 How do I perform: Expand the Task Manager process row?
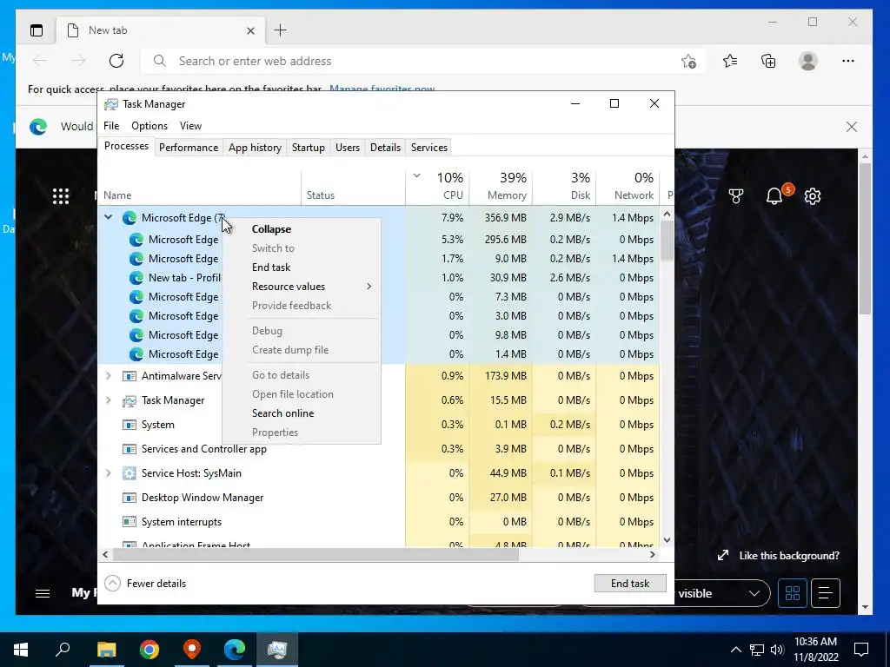[109, 400]
